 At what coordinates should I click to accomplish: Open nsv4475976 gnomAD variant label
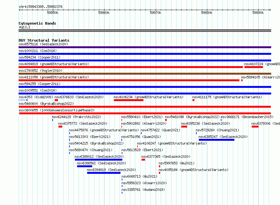click(x=104, y=130)
